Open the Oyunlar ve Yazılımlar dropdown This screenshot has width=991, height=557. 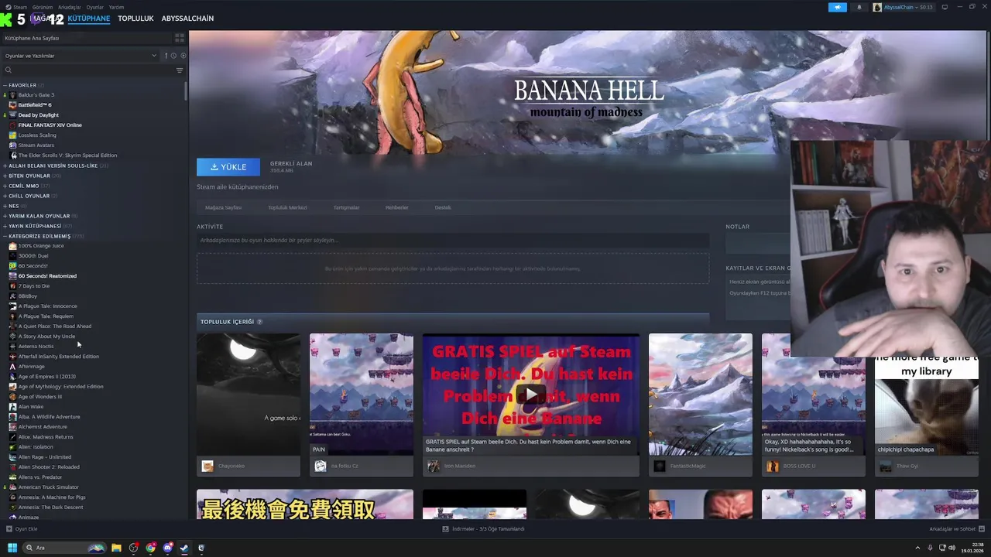(80, 56)
